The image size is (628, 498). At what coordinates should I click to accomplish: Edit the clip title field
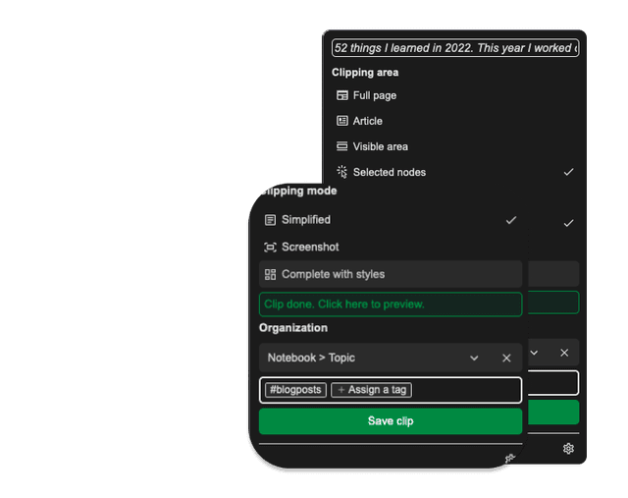pos(455,48)
